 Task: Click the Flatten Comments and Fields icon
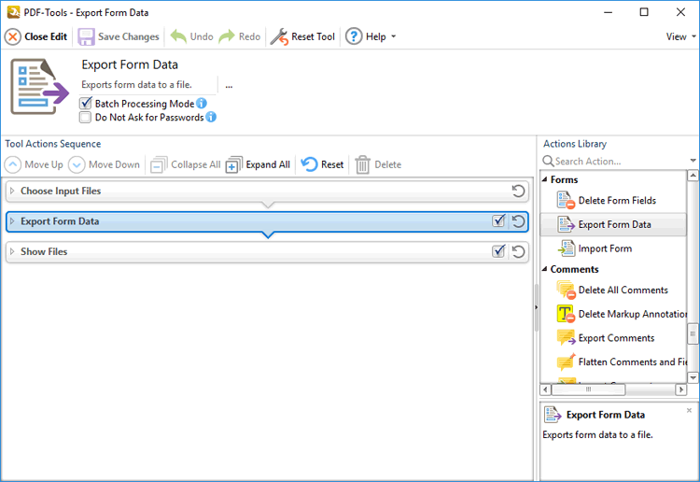point(567,361)
